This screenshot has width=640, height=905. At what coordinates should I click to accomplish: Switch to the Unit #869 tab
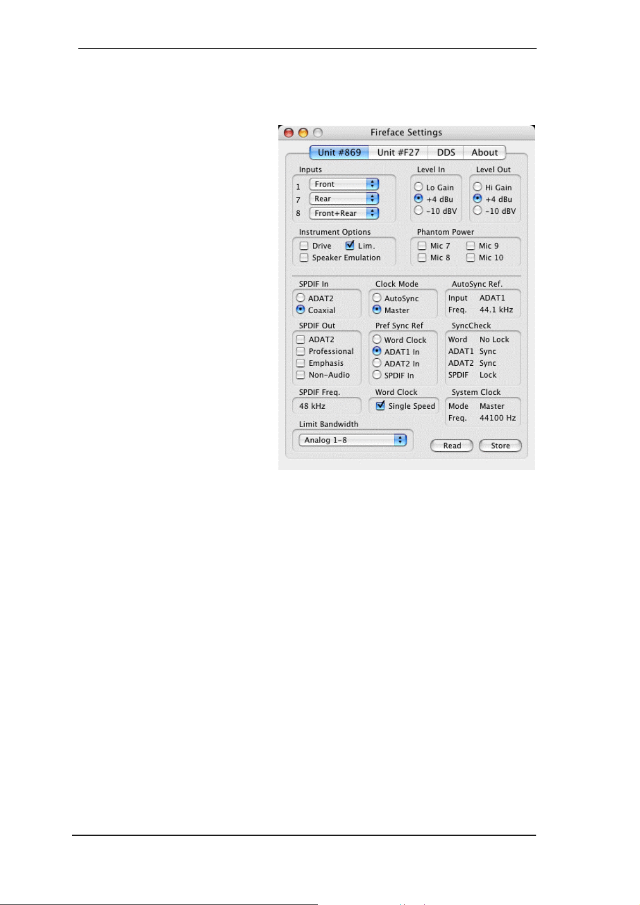point(339,153)
